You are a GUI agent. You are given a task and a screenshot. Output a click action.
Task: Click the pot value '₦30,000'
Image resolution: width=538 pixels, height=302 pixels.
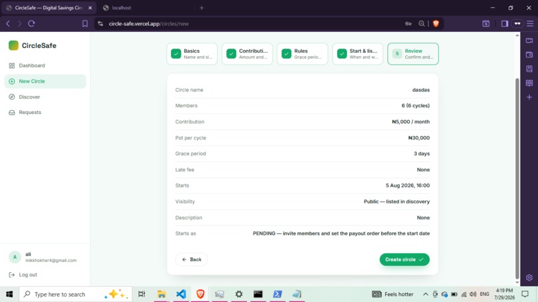click(x=419, y=138)
